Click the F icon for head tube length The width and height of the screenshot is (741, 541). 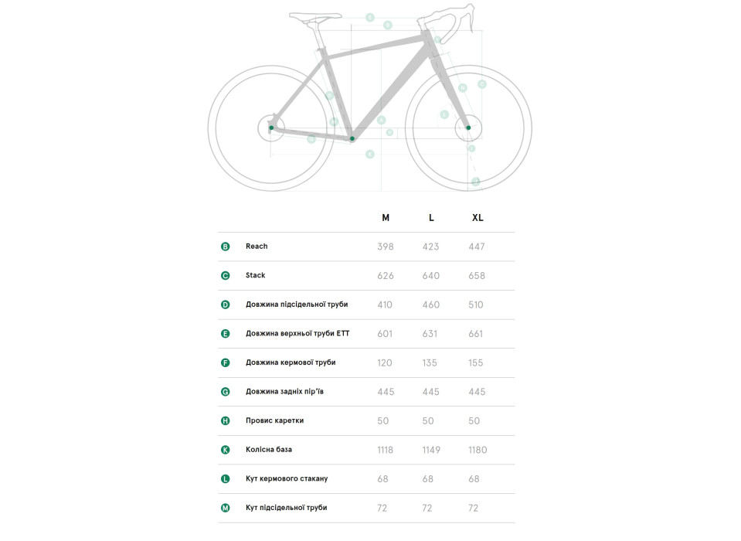pos(226,363)
